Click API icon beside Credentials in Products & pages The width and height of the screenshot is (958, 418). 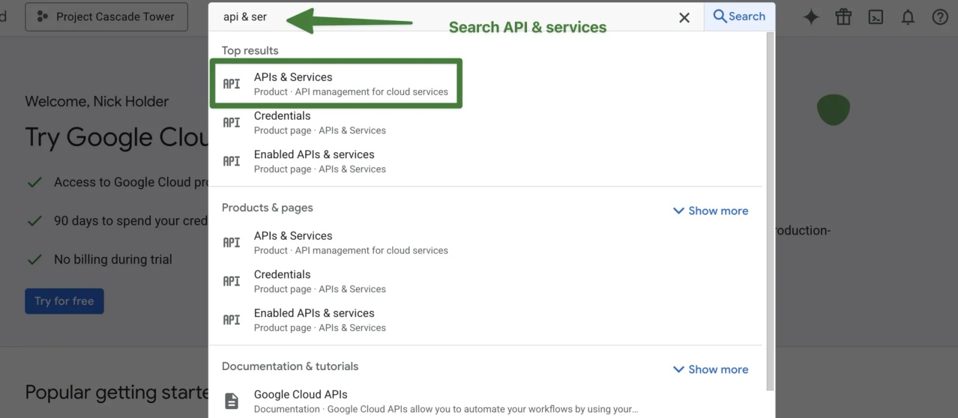[x=232, y=281]
